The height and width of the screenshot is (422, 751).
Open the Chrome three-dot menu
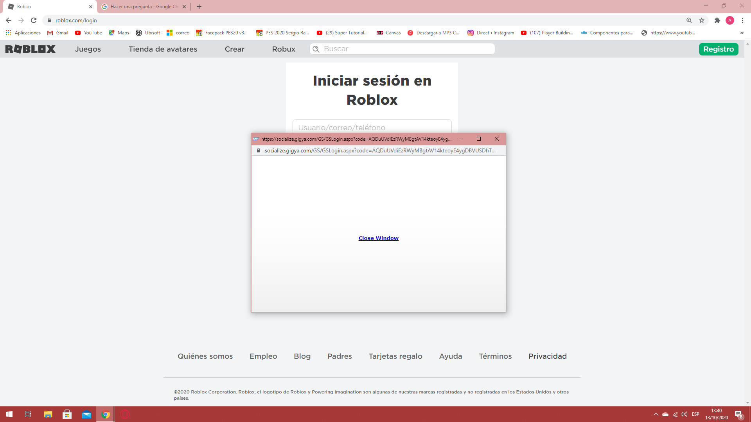tap(742, 20)
